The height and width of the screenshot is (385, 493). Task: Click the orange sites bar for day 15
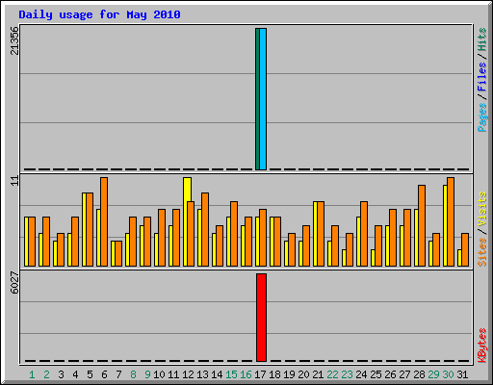(234, 234)
